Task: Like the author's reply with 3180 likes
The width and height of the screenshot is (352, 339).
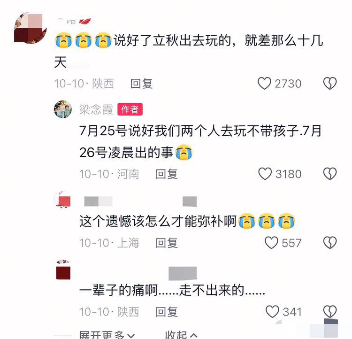Action: point(265,174)
